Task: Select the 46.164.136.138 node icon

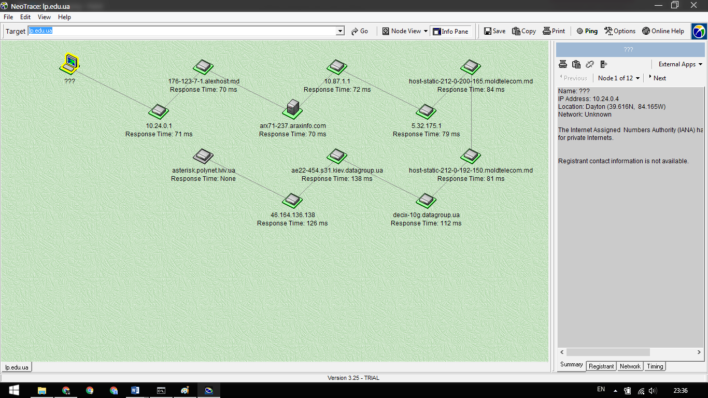Action: pyautogui.click(x=292, y=201)
